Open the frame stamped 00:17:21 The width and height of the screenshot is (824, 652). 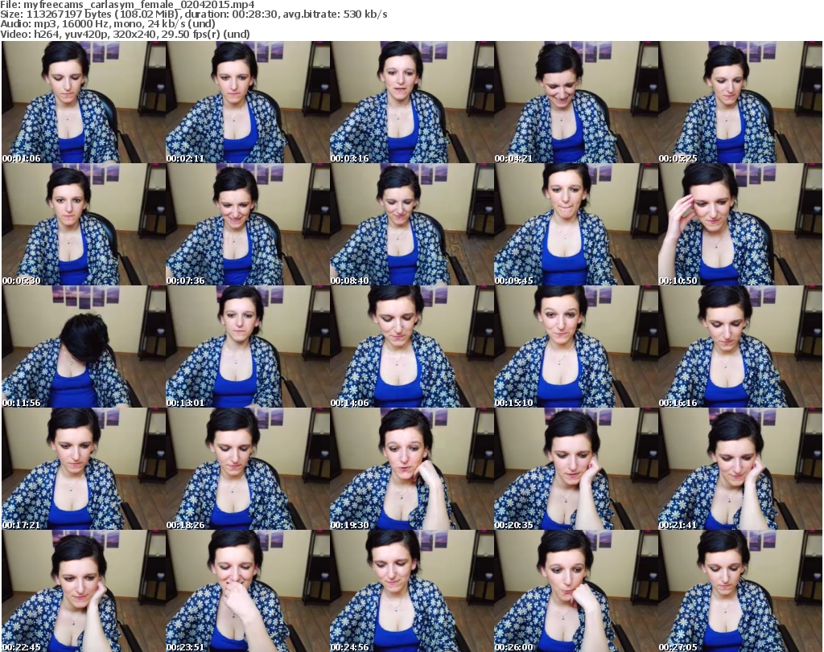click(84, 469)
